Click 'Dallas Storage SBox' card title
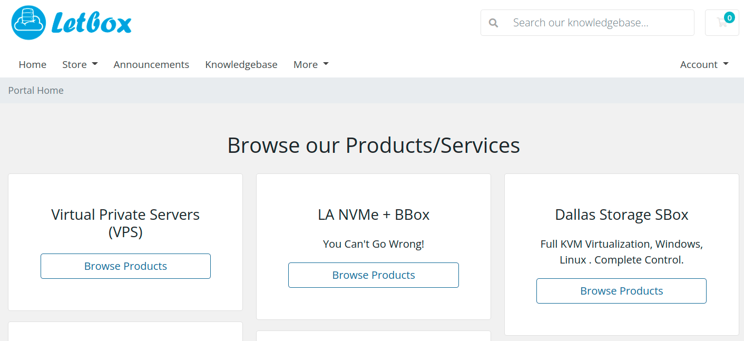744x341 pixels. [622, 215]
